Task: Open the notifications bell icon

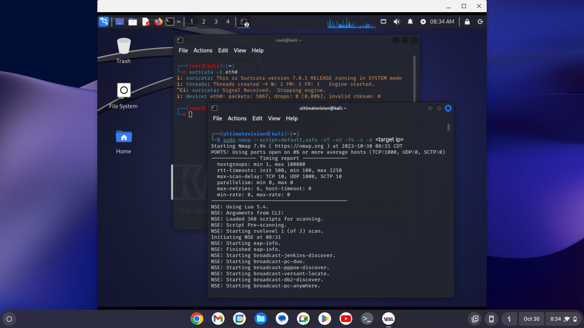Action: coord(410,22)
